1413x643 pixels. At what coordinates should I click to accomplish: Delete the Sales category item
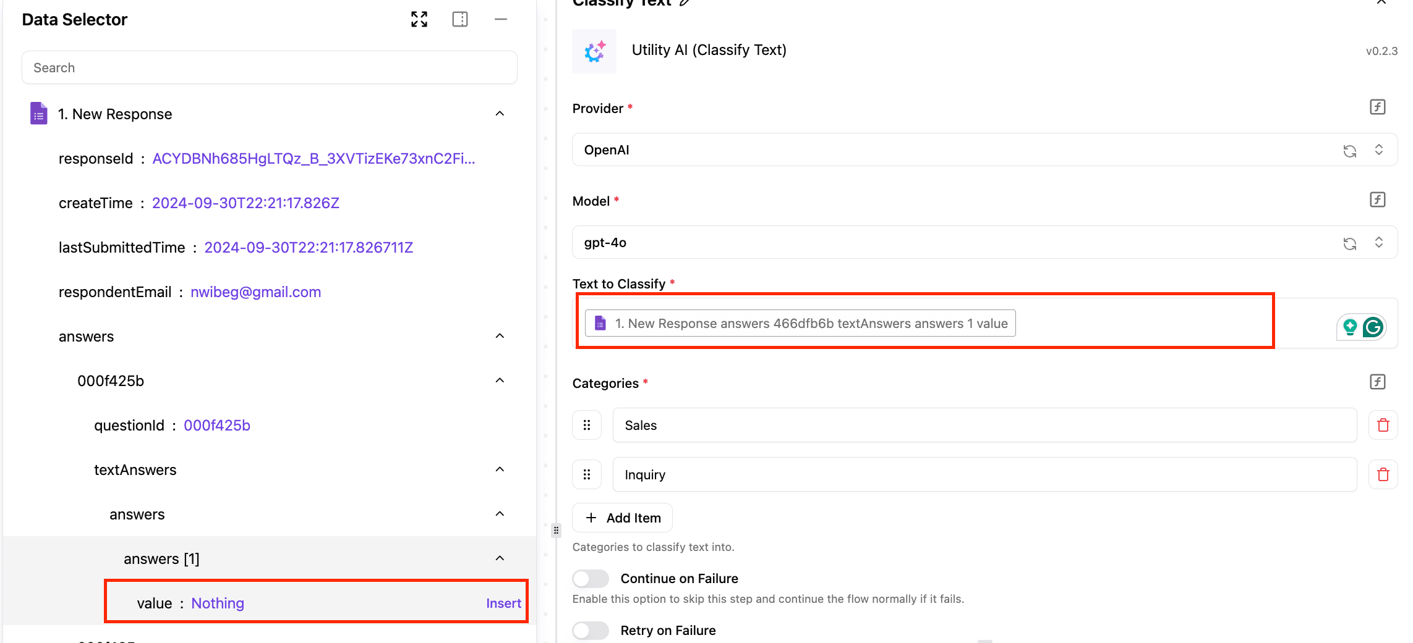[x=1383, y=425]
